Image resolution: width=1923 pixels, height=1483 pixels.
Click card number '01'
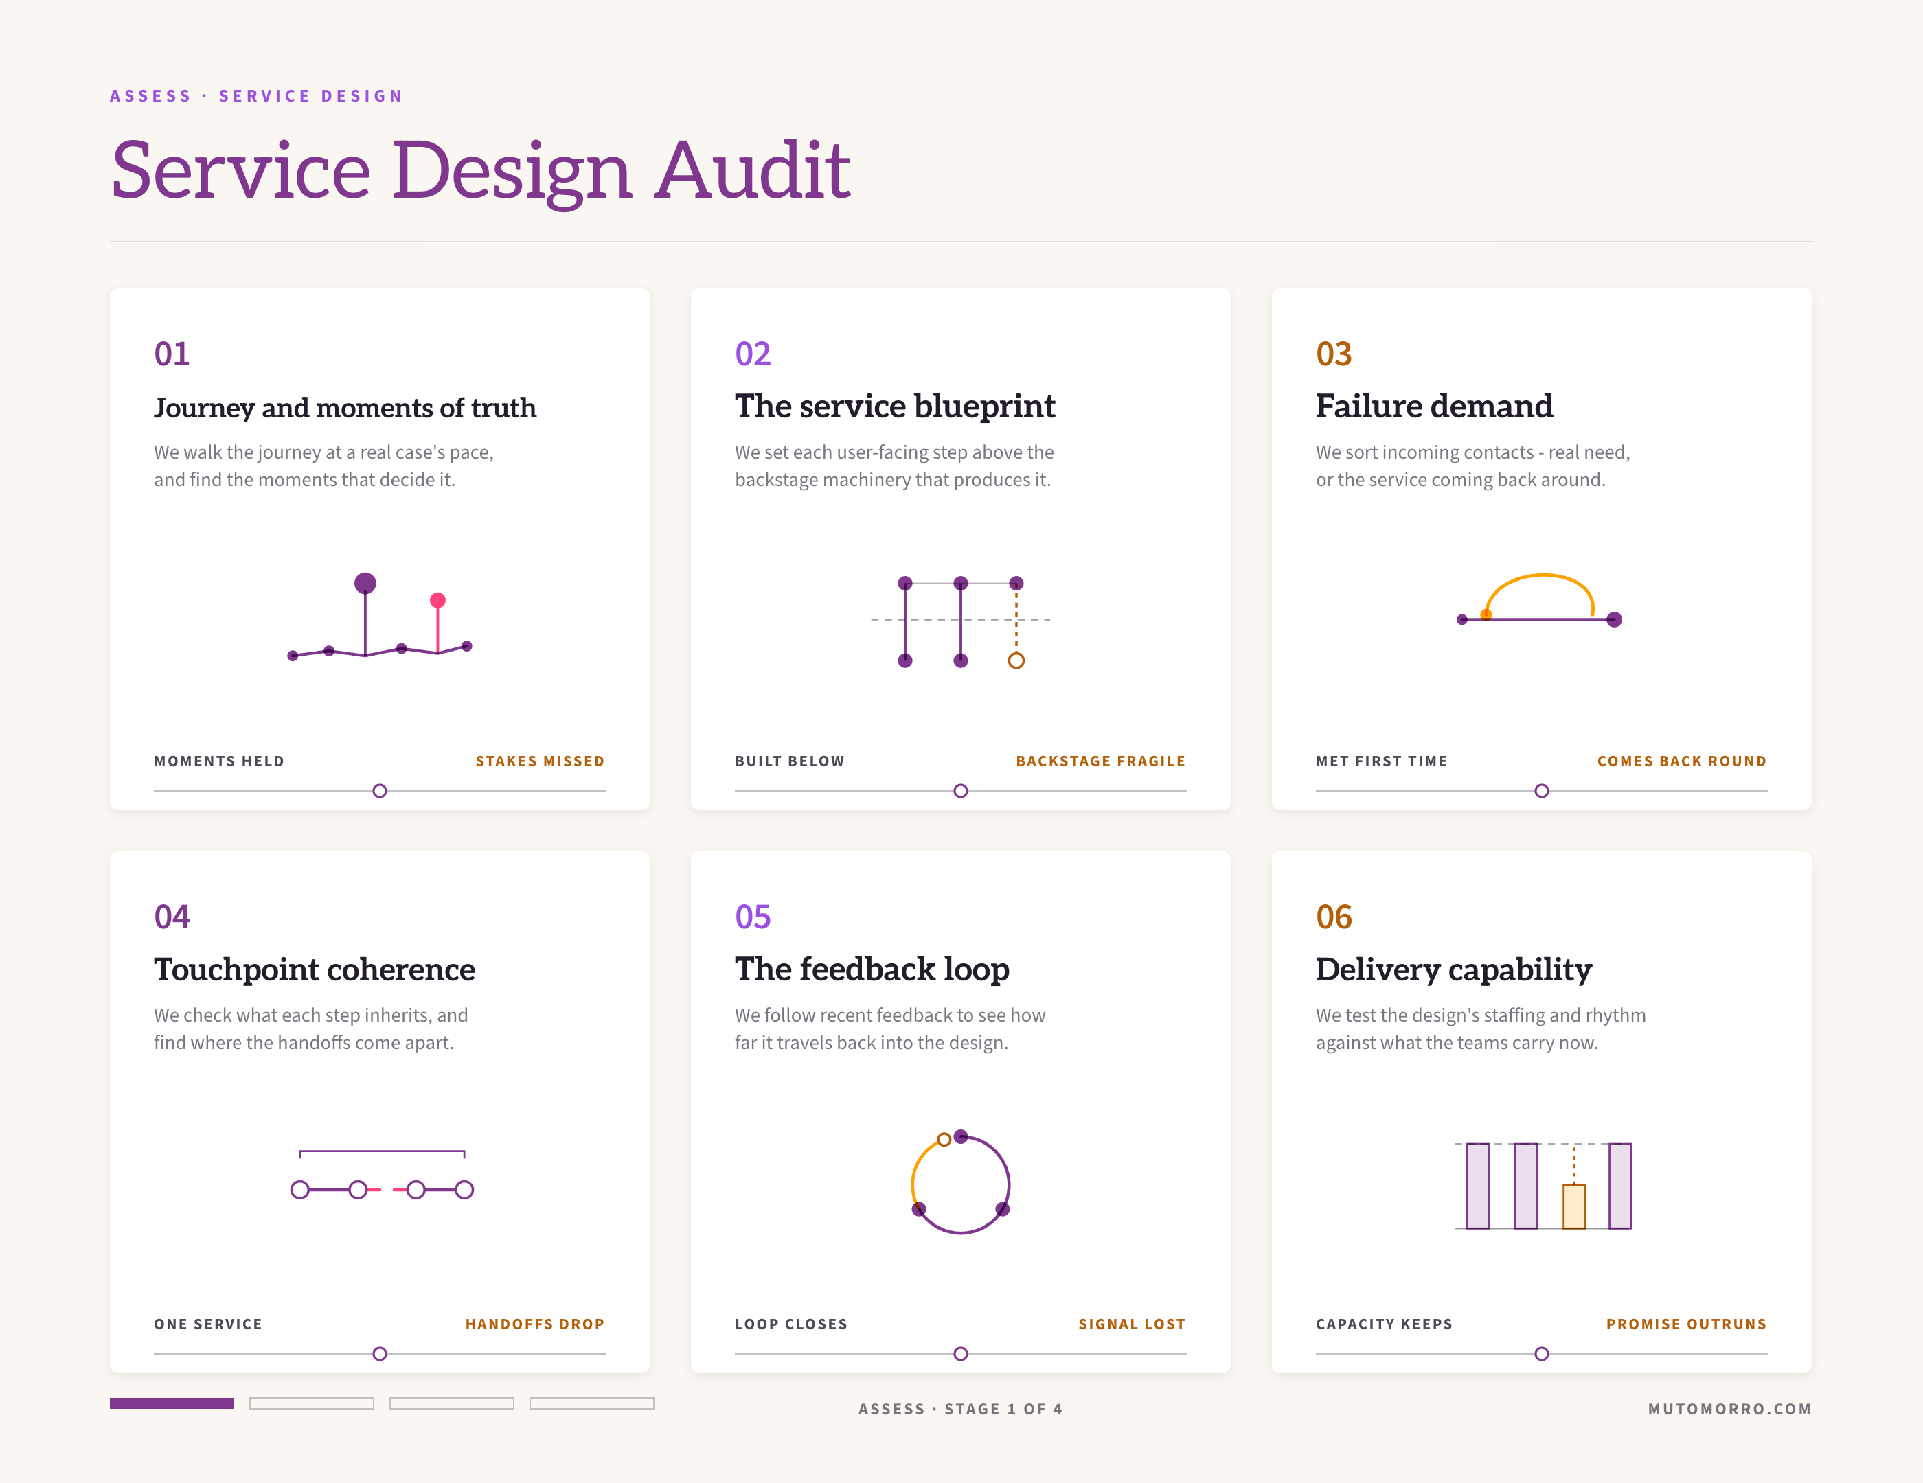172,354
